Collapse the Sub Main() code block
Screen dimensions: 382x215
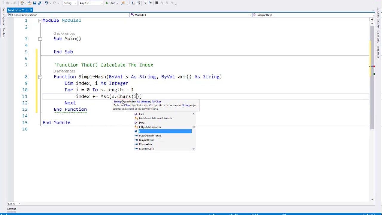pyautogui.click(x=40, y=39)
